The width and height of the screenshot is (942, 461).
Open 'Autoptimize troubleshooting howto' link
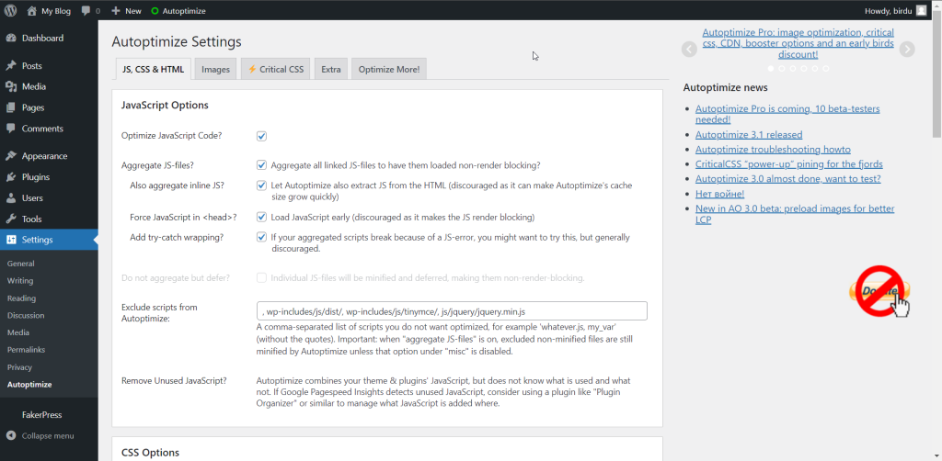[x=773, y=150]
